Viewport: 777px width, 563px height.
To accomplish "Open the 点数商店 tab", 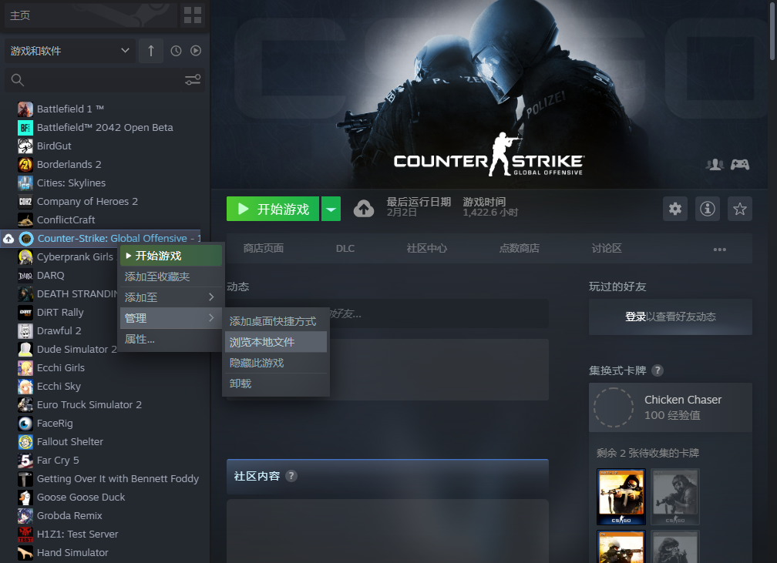I will [520, 248].
